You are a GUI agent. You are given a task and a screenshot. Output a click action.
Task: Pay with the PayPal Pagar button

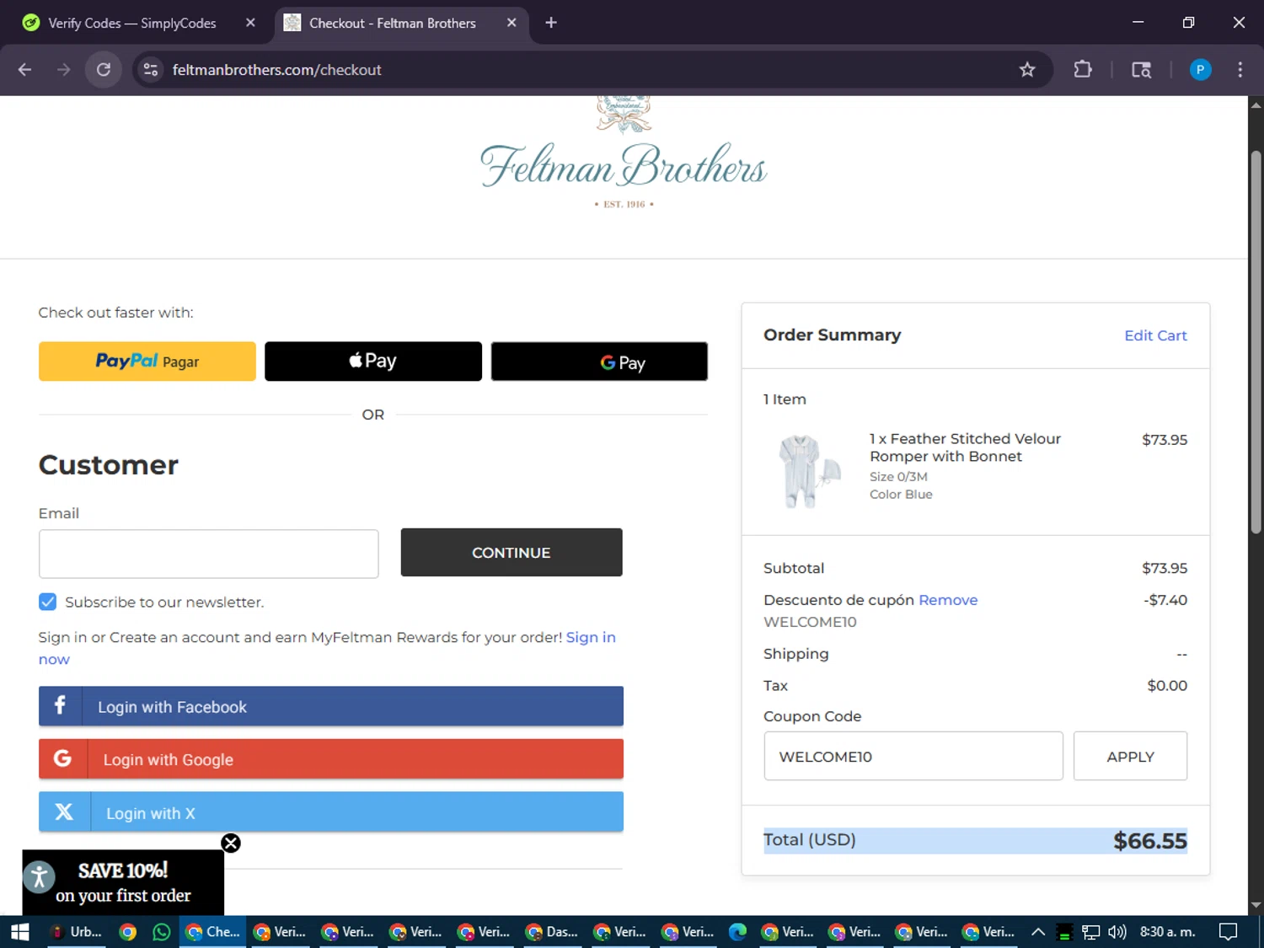coord(147,362)
